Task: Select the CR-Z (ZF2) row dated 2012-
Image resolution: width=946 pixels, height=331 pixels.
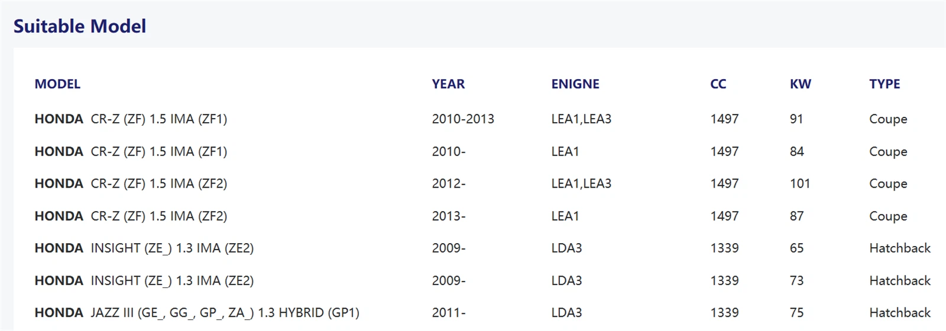Action: pos(479,183)
